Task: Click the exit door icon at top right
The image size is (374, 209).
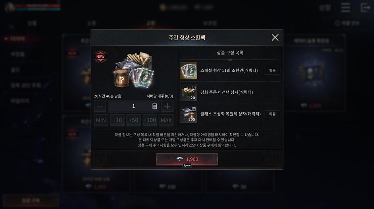Action: click(x=365, y=7)
